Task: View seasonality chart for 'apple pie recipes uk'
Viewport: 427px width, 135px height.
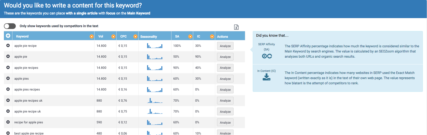Action: pos(155,100)
